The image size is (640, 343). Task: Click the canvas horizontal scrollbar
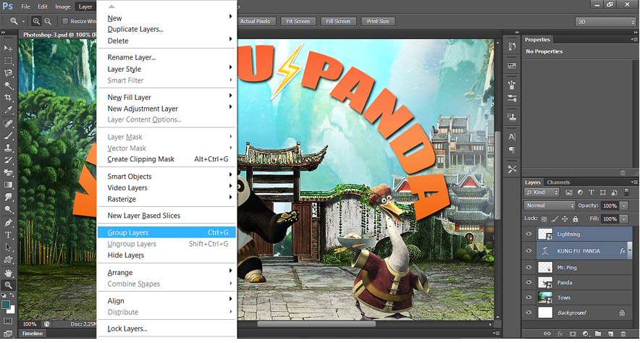316,324
